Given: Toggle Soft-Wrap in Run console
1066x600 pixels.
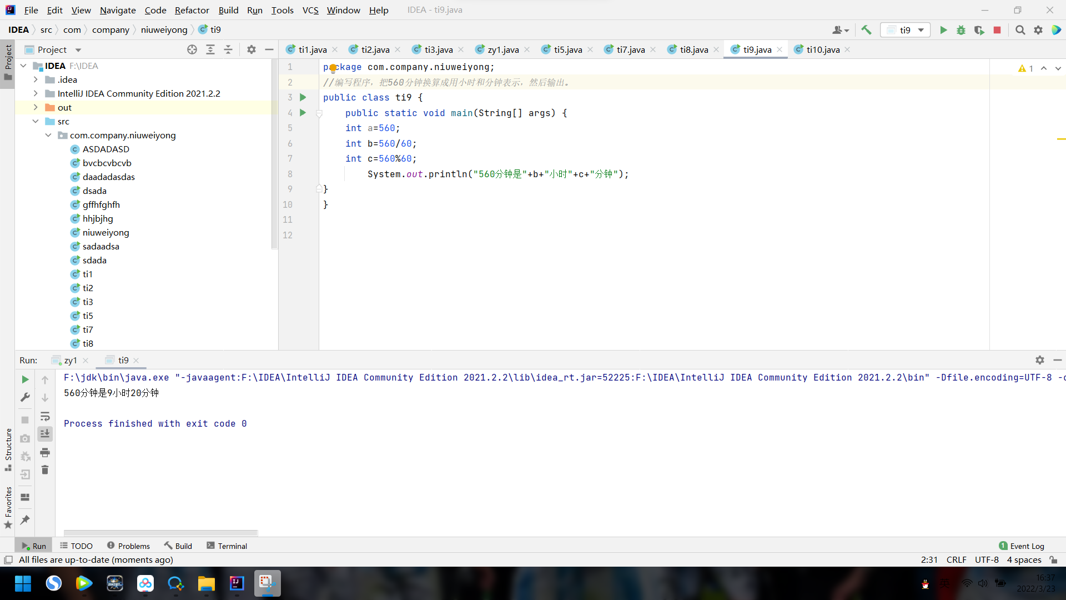Looking at the screenshot, I should point(45,416).
